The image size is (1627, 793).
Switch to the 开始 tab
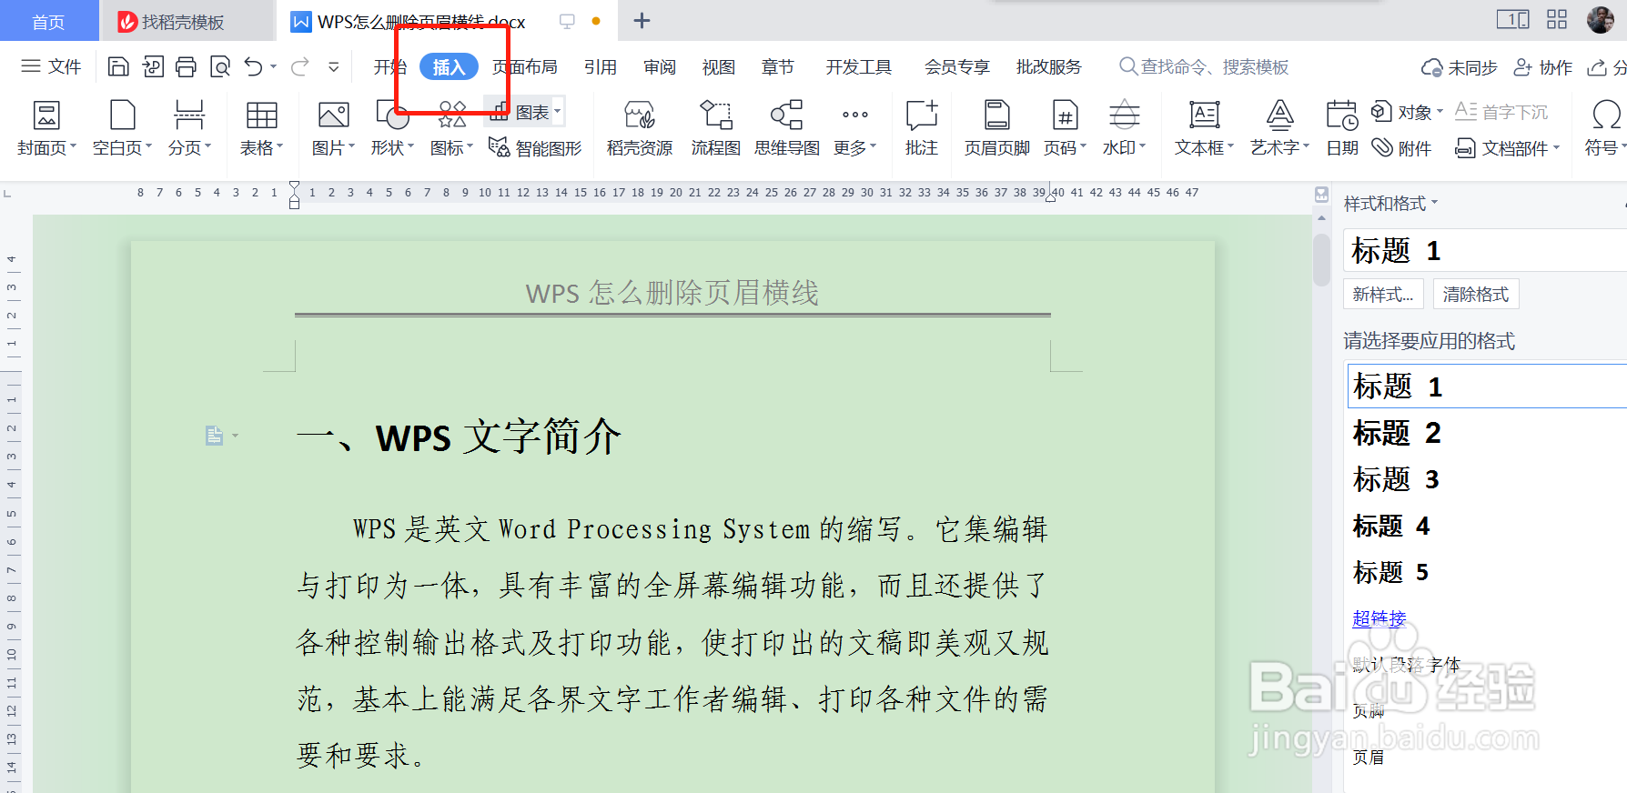point(389,66)
